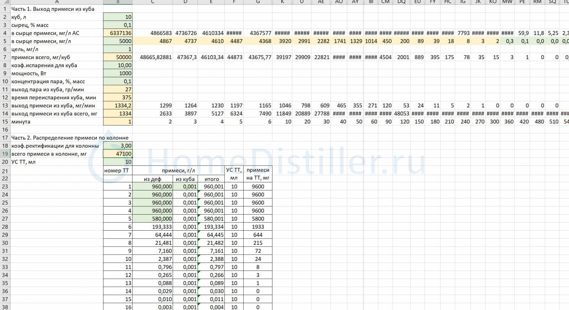Select the row 38 header number
The height and width of the screenshot is (310, 569).
(x=5, y=307)
